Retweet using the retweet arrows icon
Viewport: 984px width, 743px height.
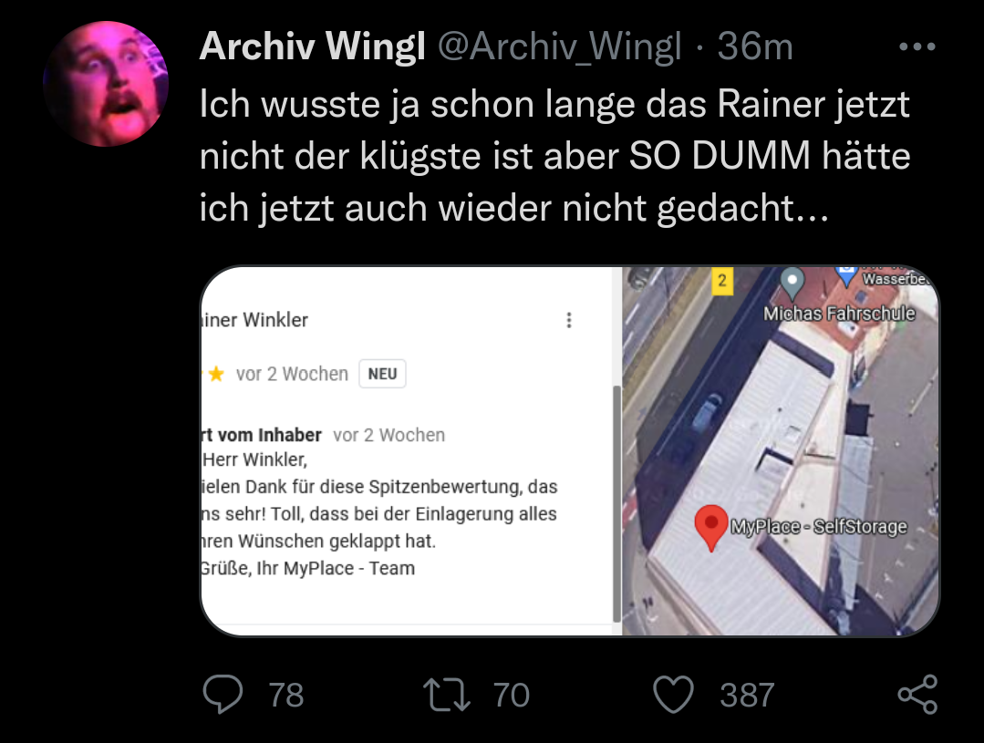pos(447,694)
